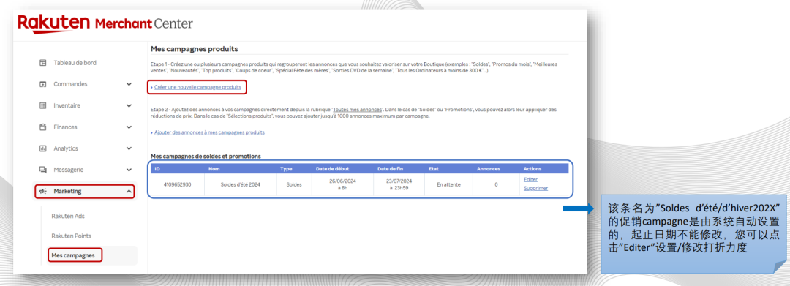The width and height of the screenshot is (790, 286).
Task: Click start date 26/06/2024 cell
Action: coord(342,184)
